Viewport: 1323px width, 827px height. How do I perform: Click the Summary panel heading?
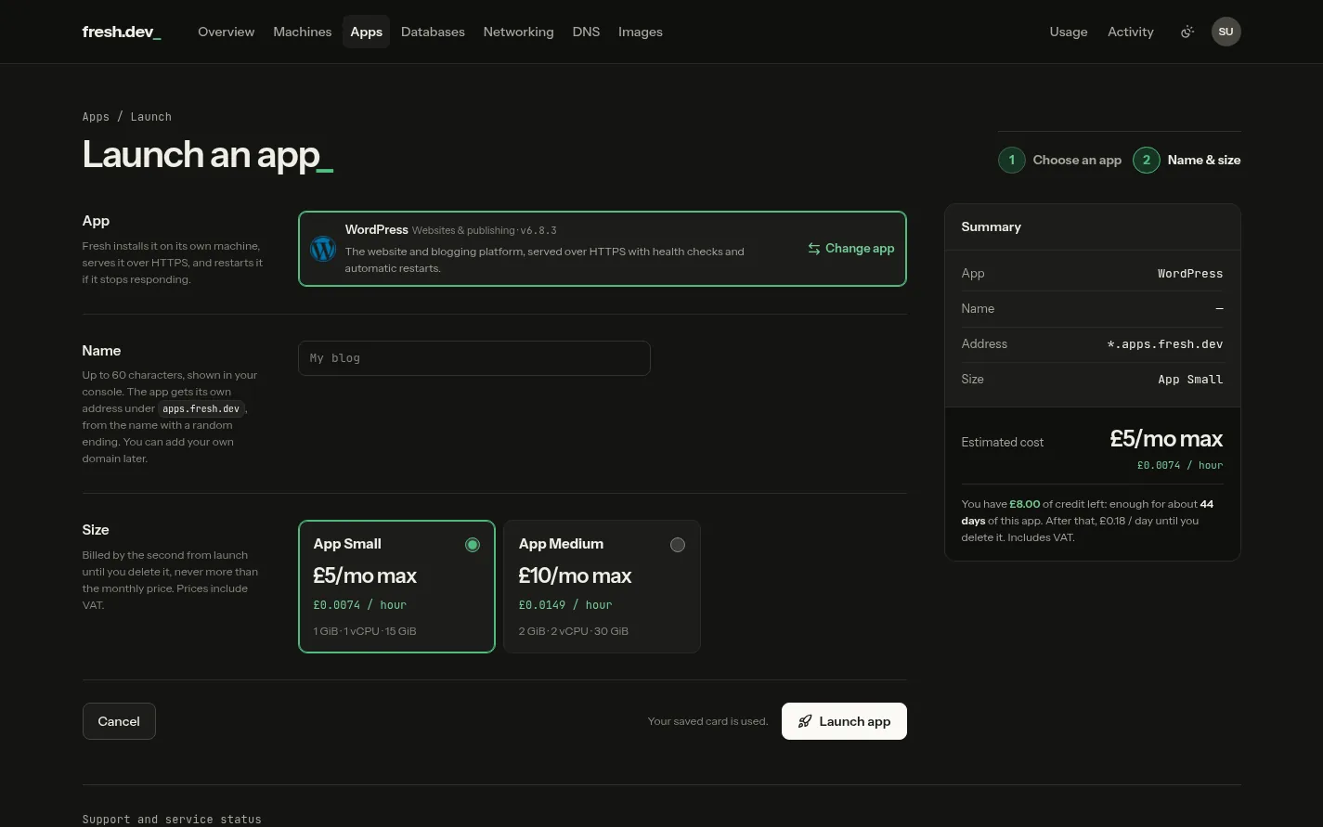(x=991, y=227)
